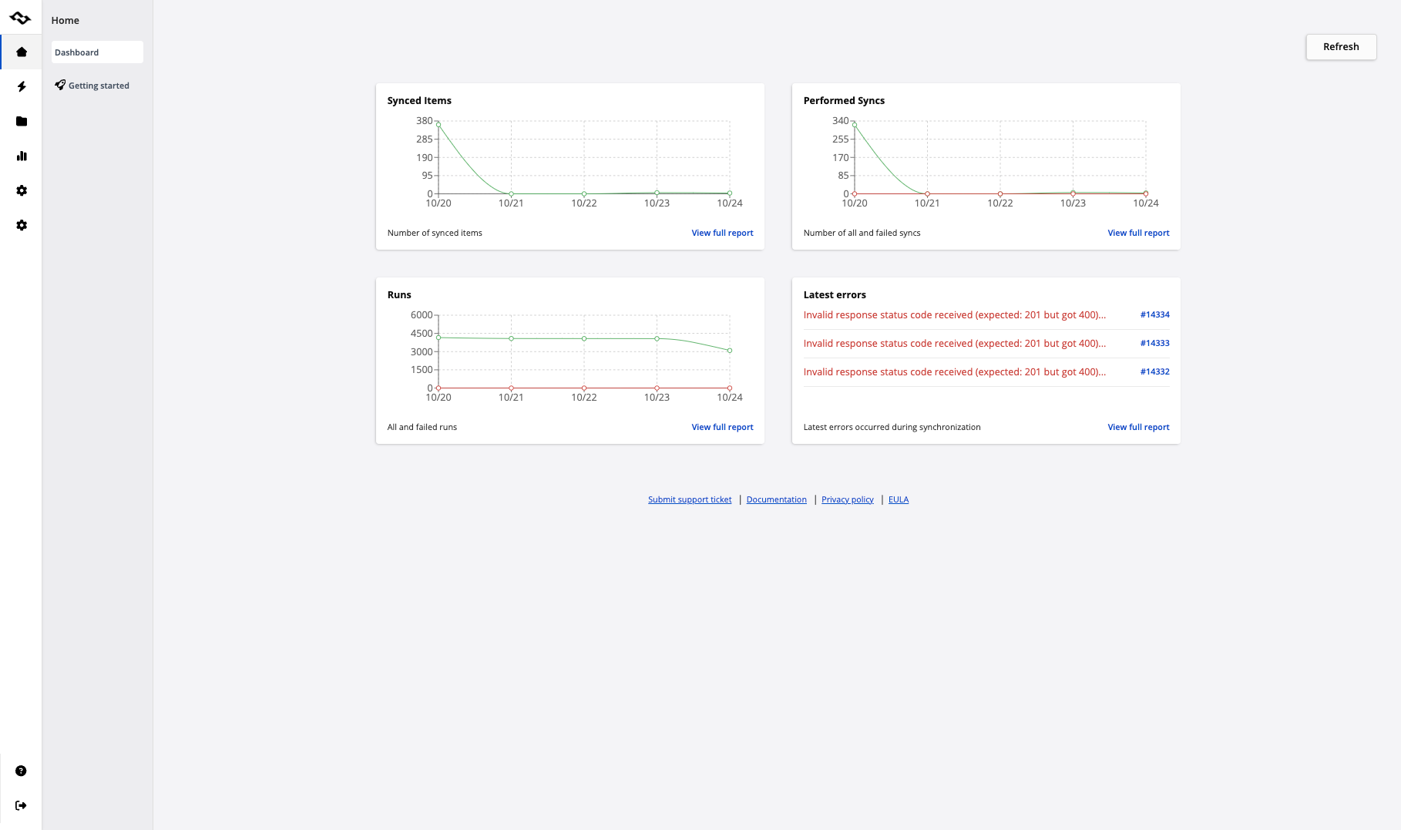View full report for Latest errors

tap(1138, 427)
